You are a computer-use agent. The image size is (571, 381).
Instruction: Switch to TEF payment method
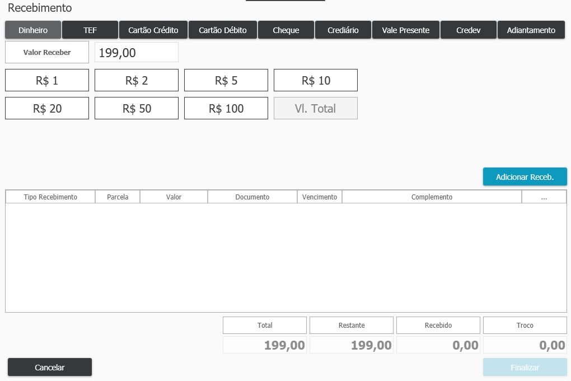pos(90,30)
